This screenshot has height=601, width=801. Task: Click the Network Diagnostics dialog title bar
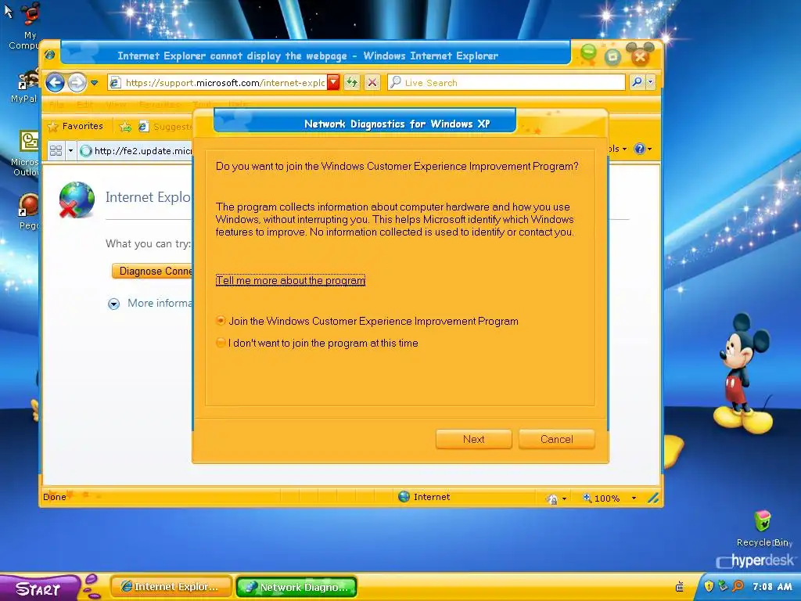(365, 123)
